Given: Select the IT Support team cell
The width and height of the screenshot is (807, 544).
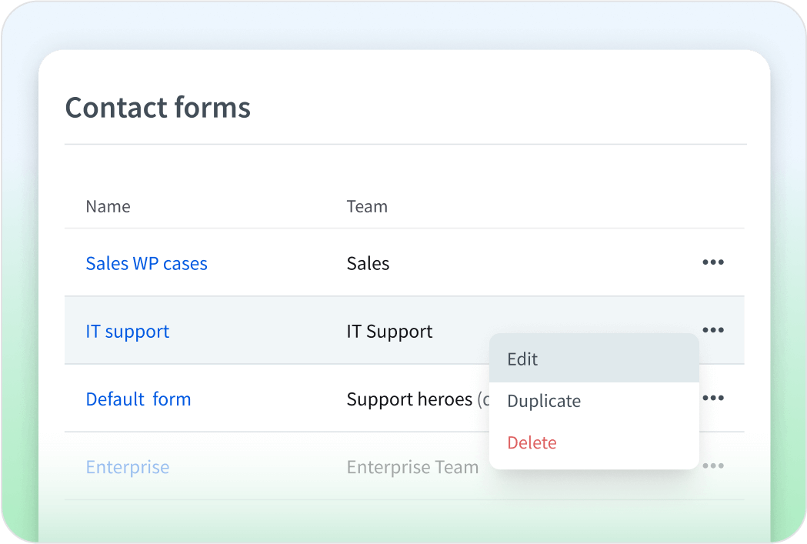Looking at the screenshot, I should pos(389,331).
